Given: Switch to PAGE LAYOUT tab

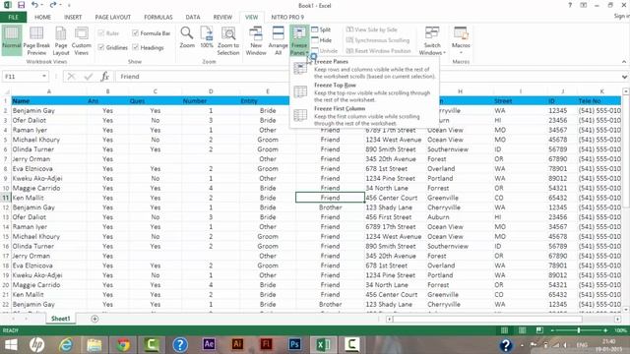Looking at the screenshot, I should 113,17.
